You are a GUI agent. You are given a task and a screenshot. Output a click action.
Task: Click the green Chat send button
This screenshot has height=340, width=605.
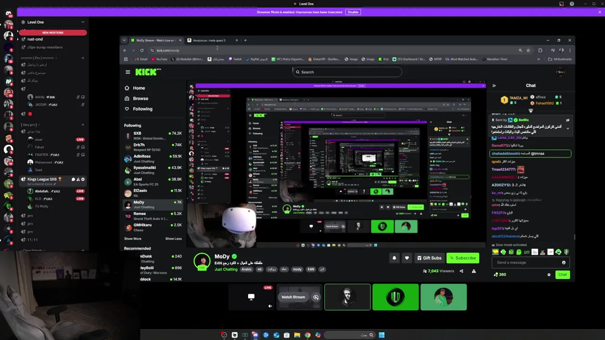click(x=562, y=274)
